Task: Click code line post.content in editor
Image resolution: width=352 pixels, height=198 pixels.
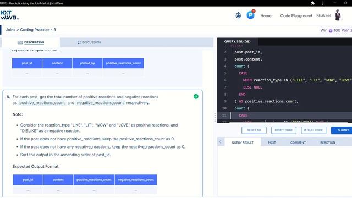Action: (x=248, y=59)
